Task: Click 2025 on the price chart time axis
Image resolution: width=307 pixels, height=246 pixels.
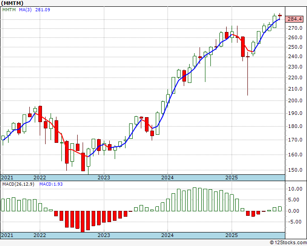Action: click(x=232, y=178)
